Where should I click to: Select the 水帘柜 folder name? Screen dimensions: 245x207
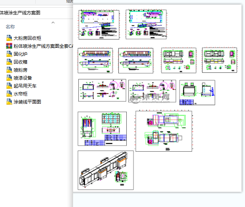pos(21,94)
